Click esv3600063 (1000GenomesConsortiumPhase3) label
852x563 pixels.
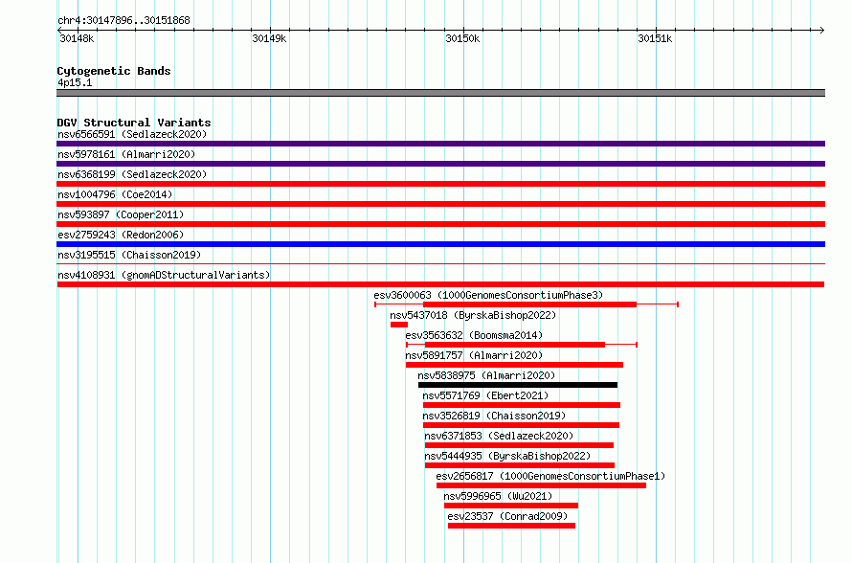click(488, 295)
